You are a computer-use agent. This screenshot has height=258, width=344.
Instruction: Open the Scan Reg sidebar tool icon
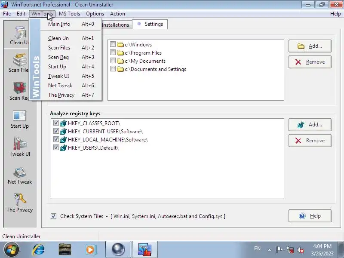(x=20, y=88)
